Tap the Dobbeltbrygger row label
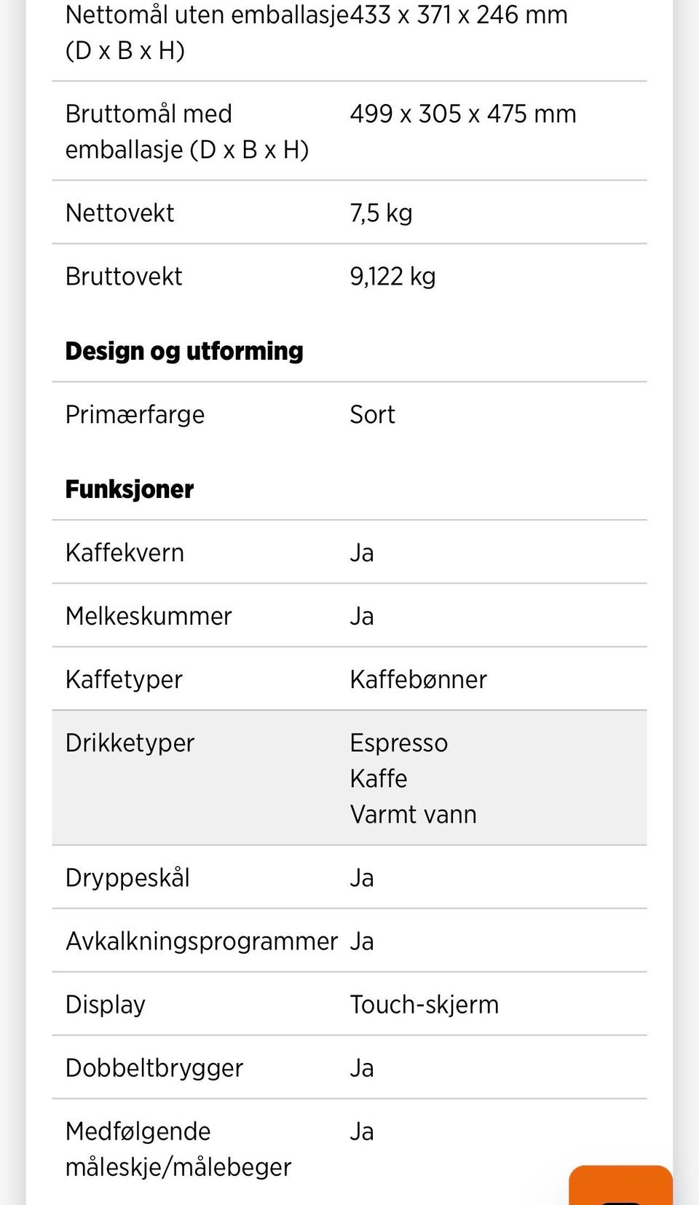 tap(154, 1068)
